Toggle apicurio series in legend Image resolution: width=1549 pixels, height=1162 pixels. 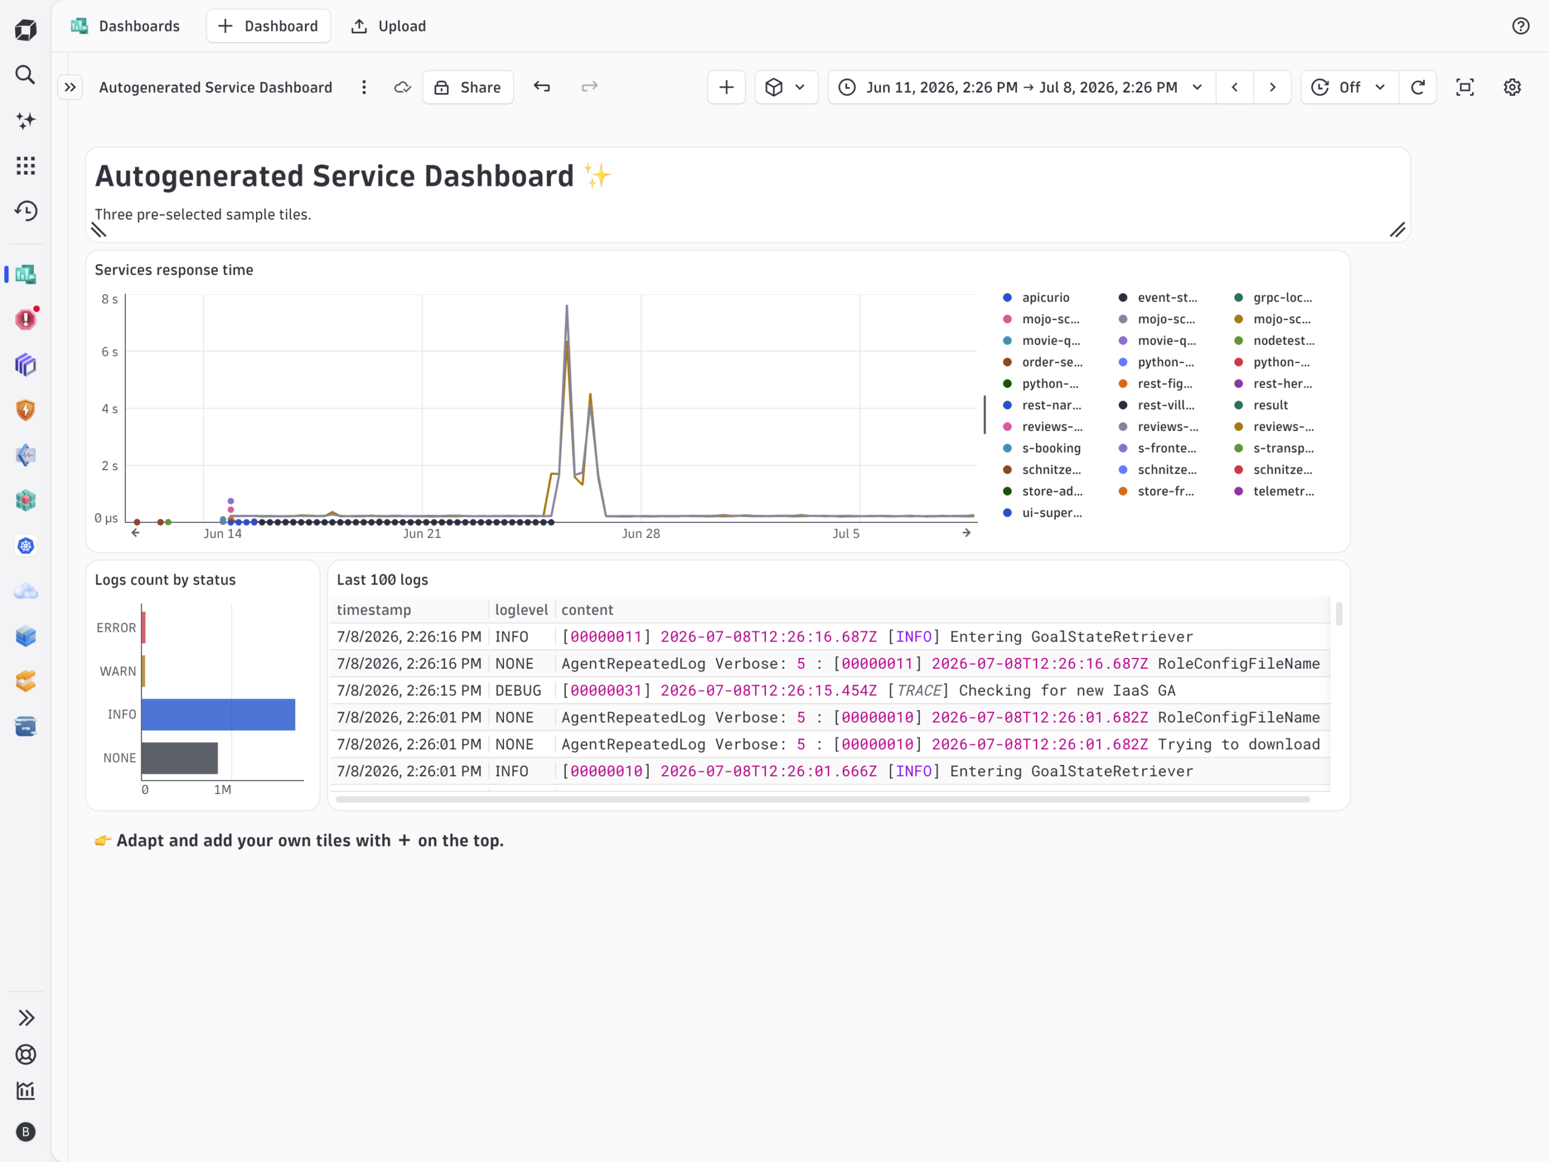1036,298
